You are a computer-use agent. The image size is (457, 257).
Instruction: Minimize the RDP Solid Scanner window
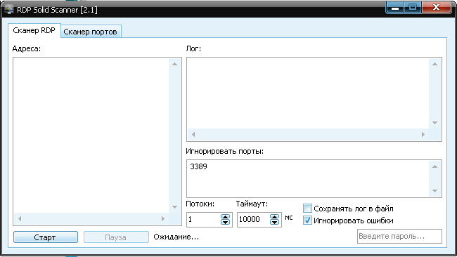pyautogui.click(x=395, y=8)
